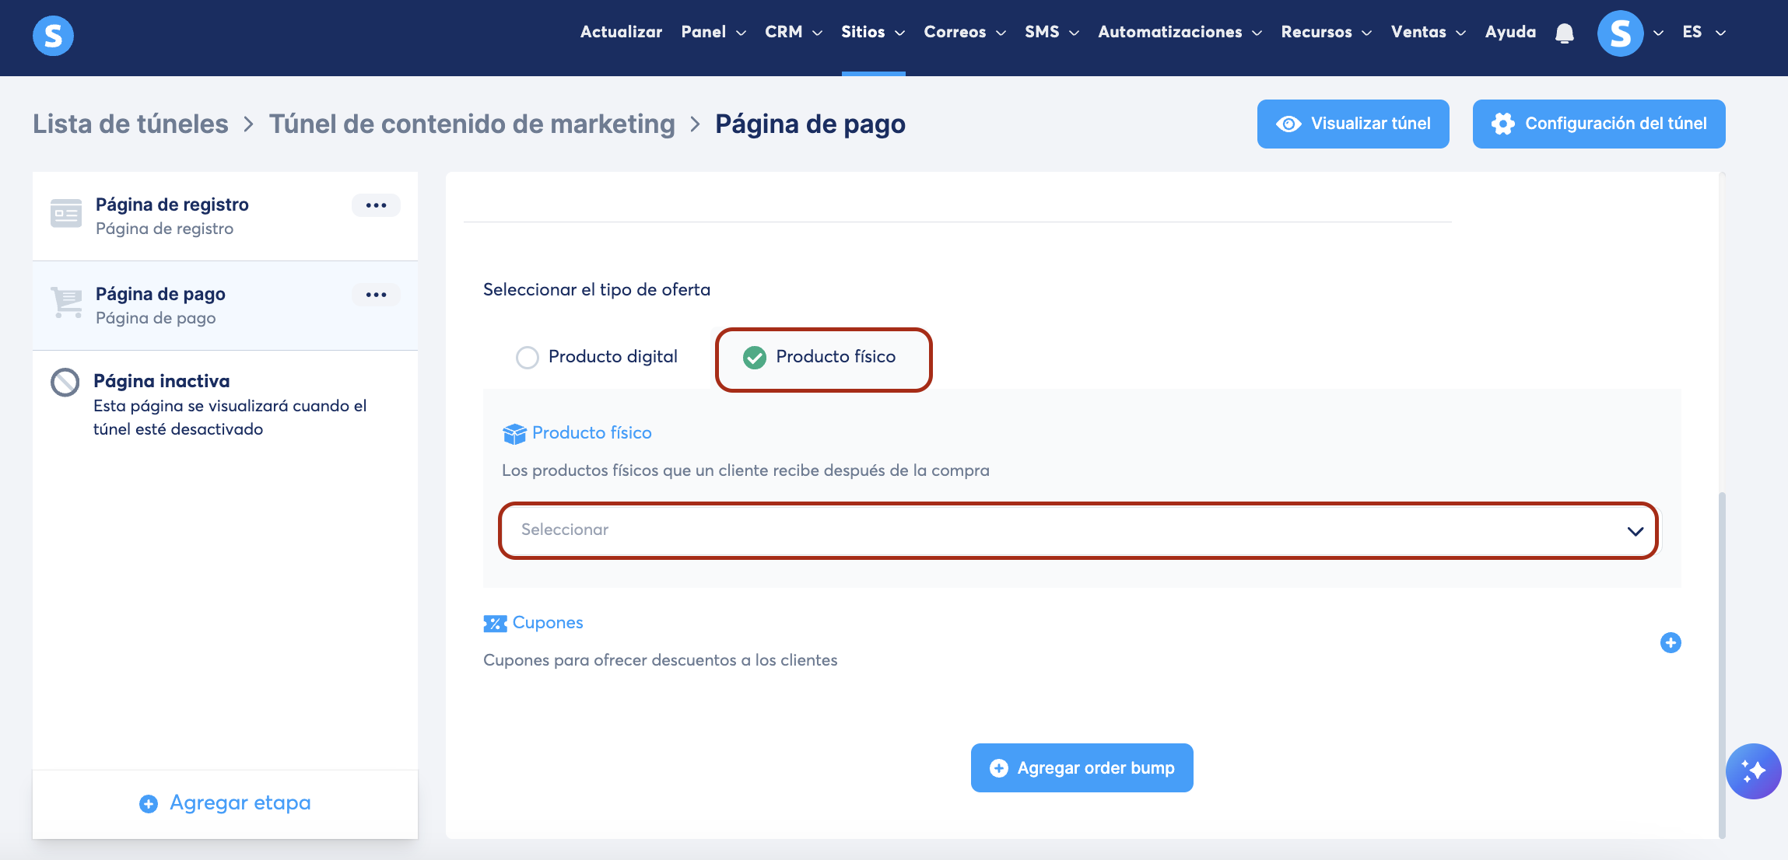The width and height of the screenshot is (1788, 860).
Task: Click the AI assistant sparkle button
Action: pos(1753,771)
